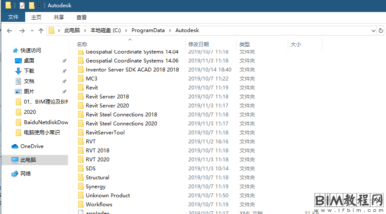Switch to the 主页 ribbon tab
This screenshot has height=214, width=386.
[x=36, y=17]
